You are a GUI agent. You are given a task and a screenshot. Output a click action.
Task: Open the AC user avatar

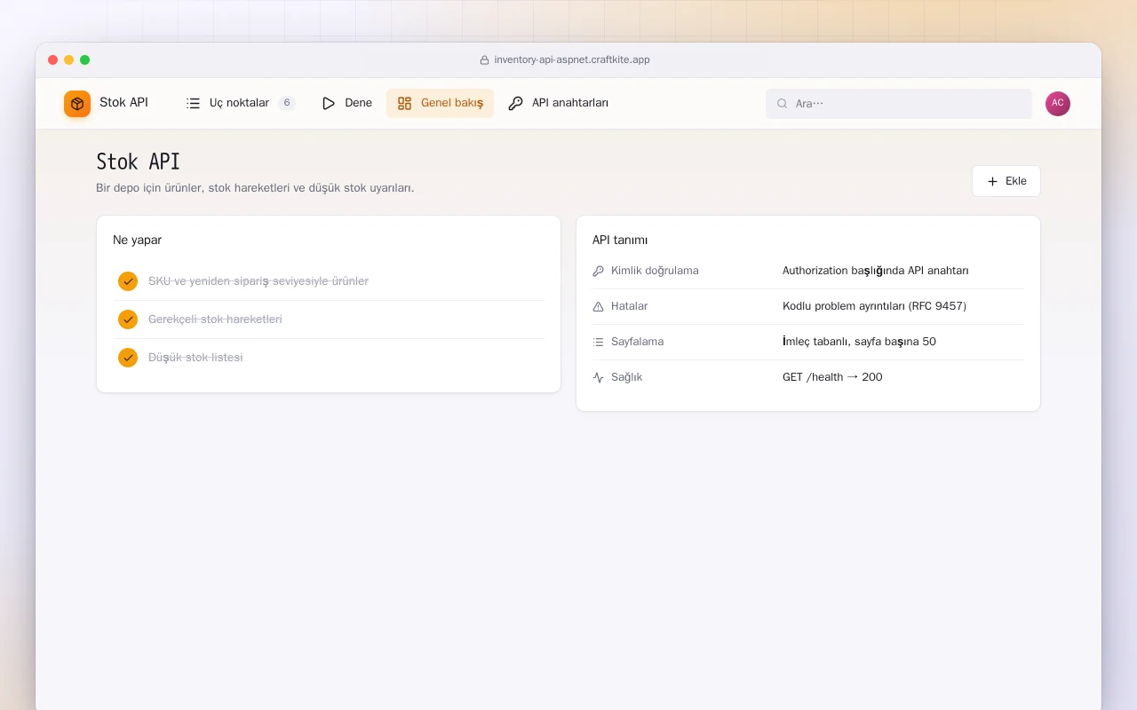coord(1058,104)
